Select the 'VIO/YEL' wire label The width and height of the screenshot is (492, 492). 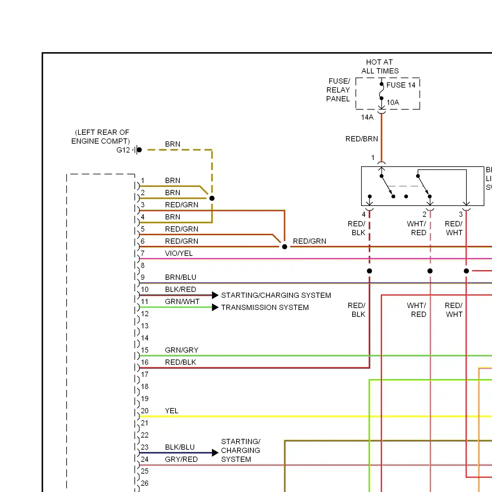pyautogui.click(x=179, y=253)
